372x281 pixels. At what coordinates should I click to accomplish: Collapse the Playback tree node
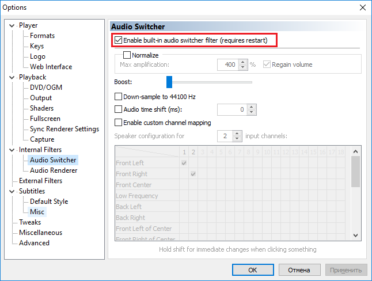(x=14, y=77)
